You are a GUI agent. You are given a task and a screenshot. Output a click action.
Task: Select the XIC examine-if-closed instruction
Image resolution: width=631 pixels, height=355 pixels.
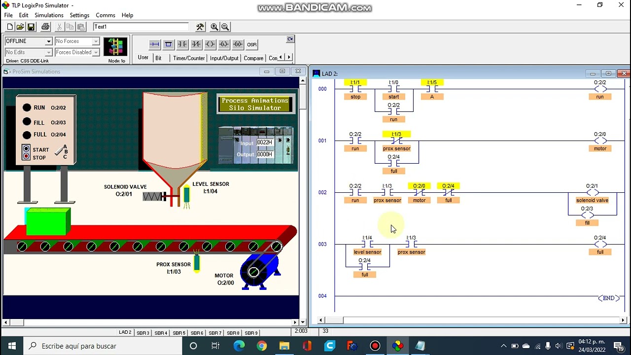(x=182, y=44)
